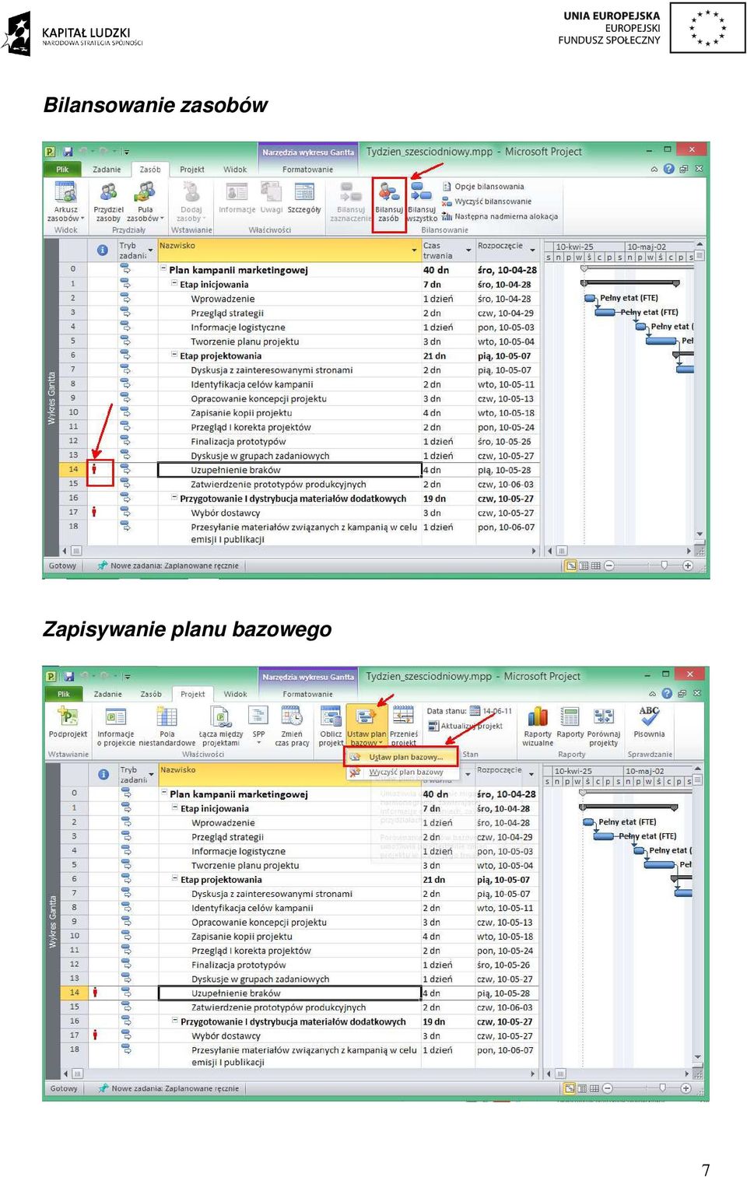Open Rozpoczęcie column dropdown in upper window
The image size is (747, 1177).
click(533, 250)
